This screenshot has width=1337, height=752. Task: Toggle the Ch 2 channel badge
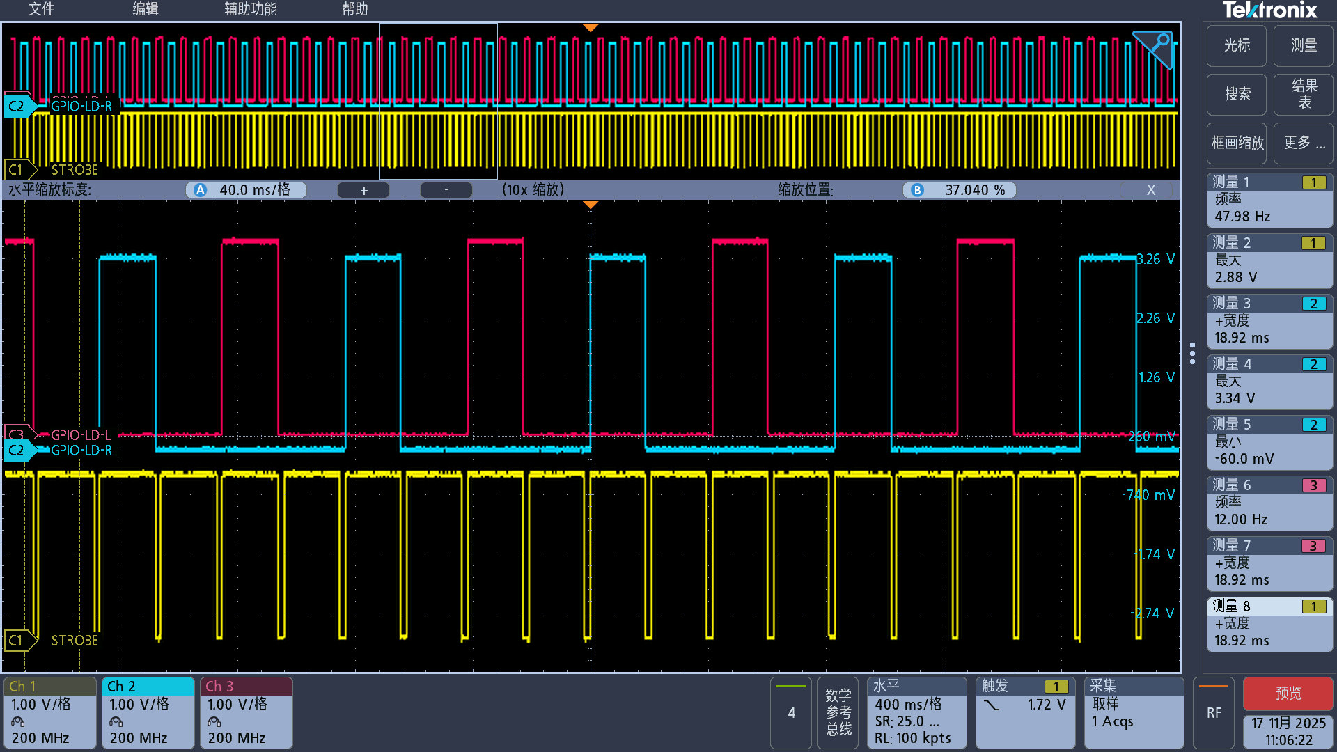tap(148, 712)
